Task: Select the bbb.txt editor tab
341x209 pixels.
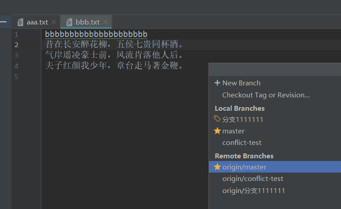Action: [x=86, y=22]
